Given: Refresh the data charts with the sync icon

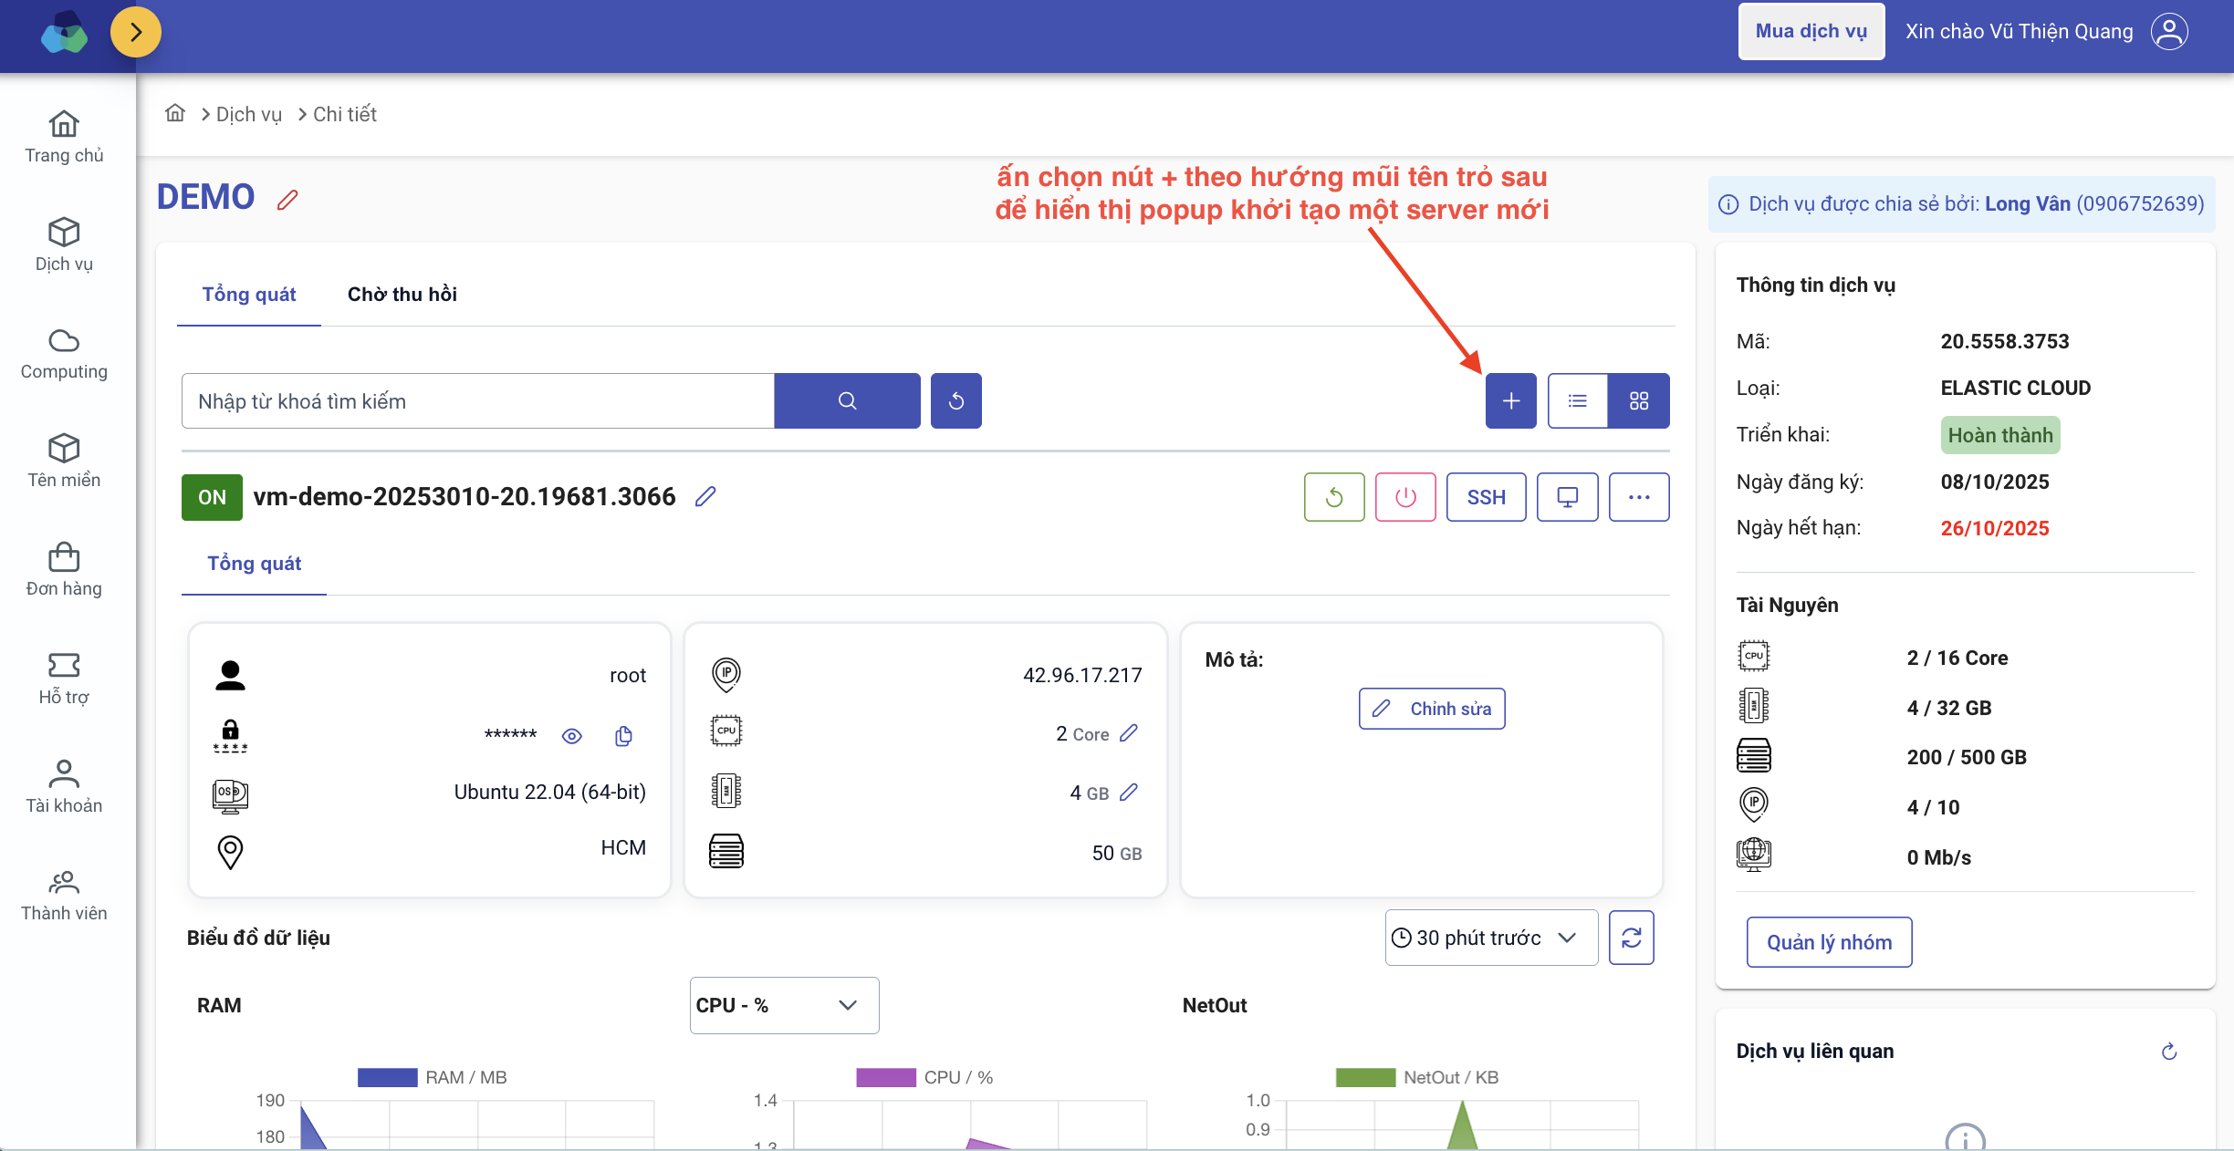Looking at the screenshot, I should tap(1631, 938).
